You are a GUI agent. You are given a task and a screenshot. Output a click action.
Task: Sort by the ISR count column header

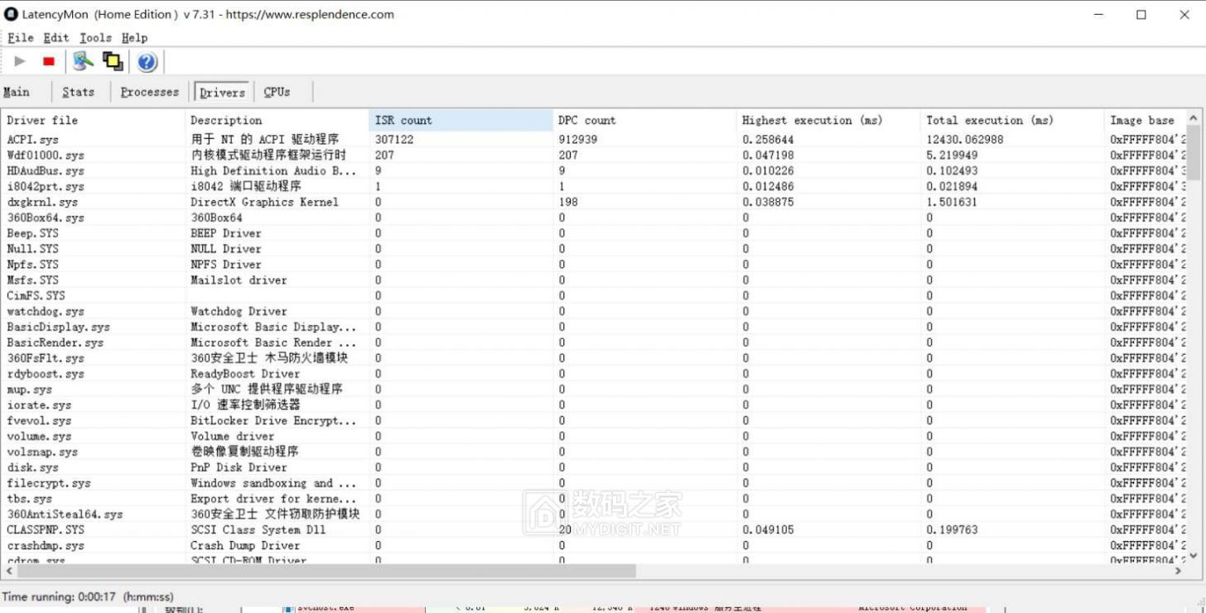pos(461,121)
